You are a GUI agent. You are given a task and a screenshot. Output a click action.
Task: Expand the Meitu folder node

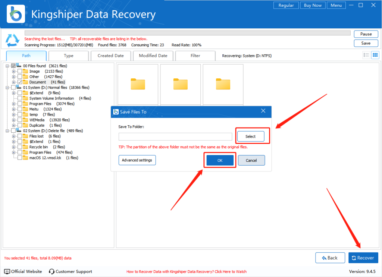(14, 109)
